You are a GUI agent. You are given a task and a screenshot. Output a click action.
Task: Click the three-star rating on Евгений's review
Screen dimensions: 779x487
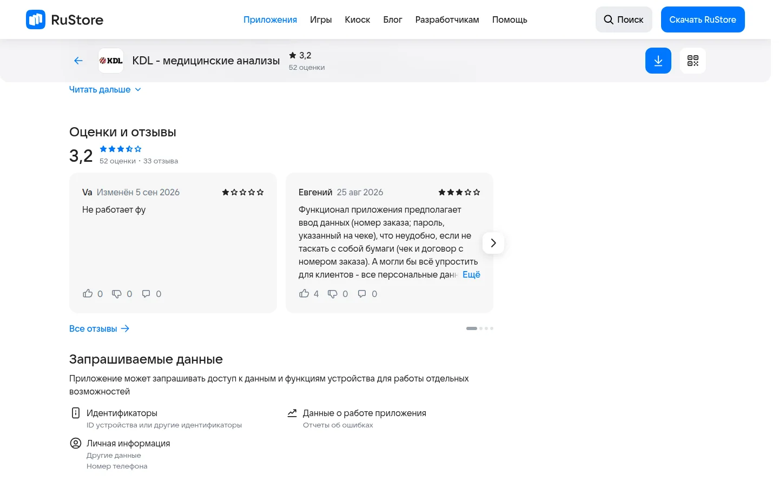[459, 192]
